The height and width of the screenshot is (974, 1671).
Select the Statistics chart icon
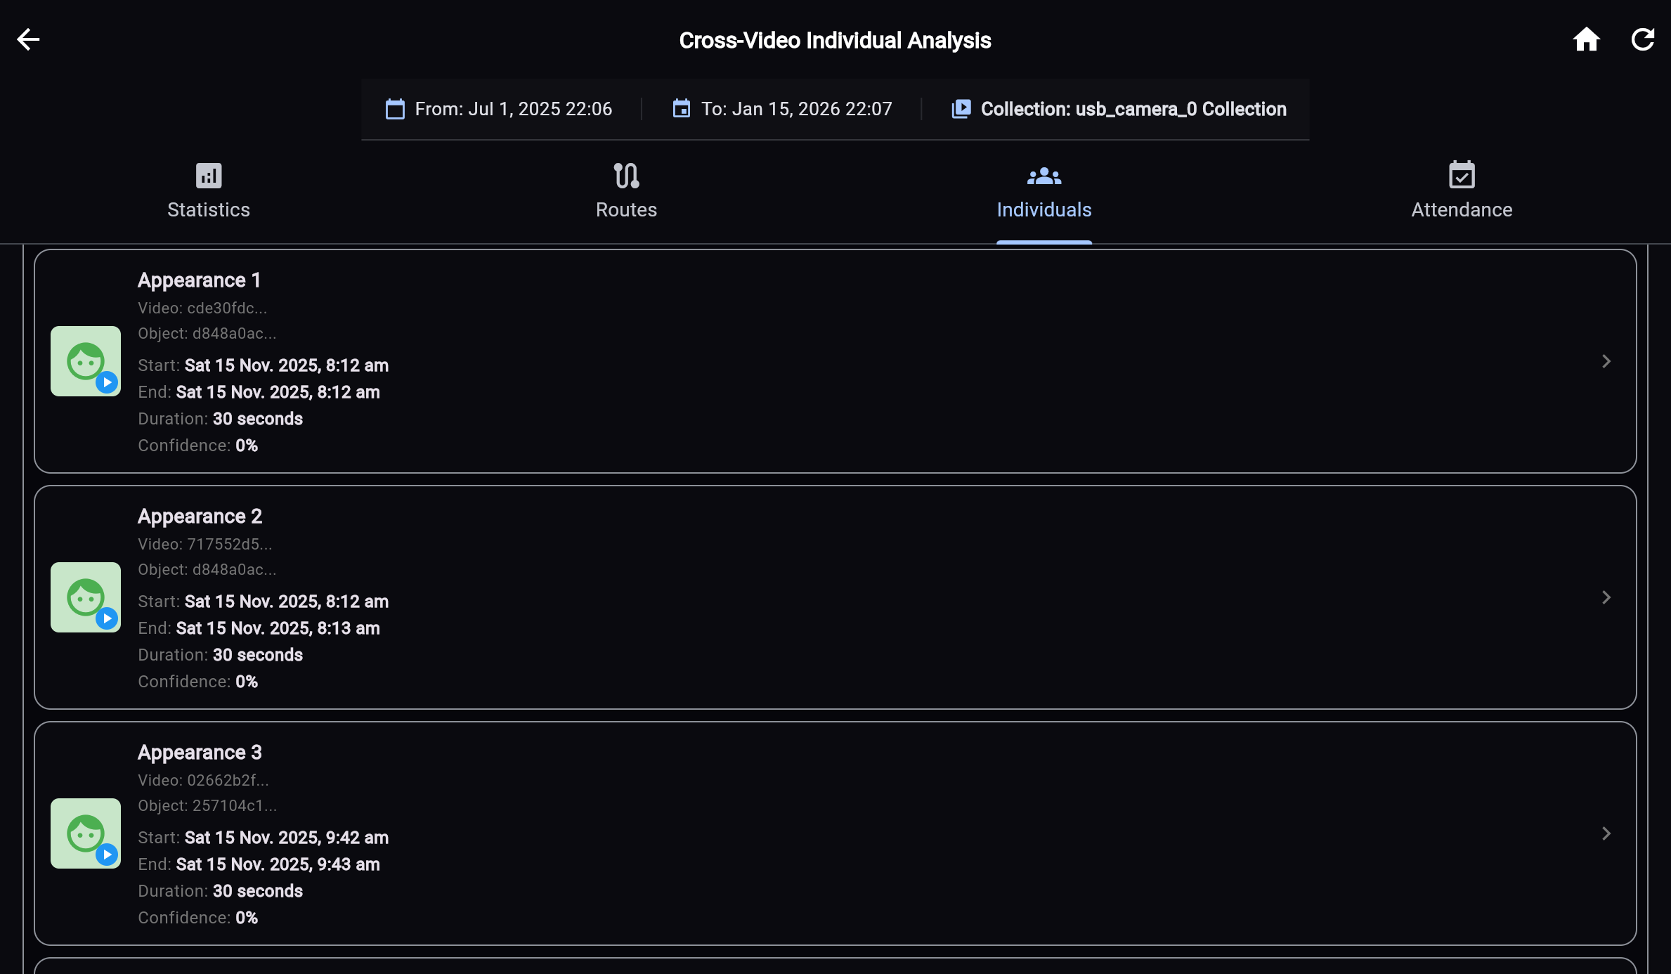point(207,176)
